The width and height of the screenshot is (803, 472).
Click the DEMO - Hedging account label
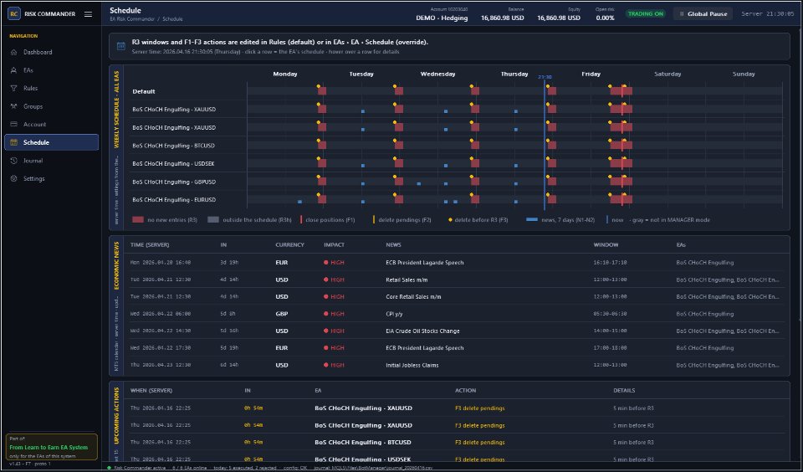(x=442, y=18)
